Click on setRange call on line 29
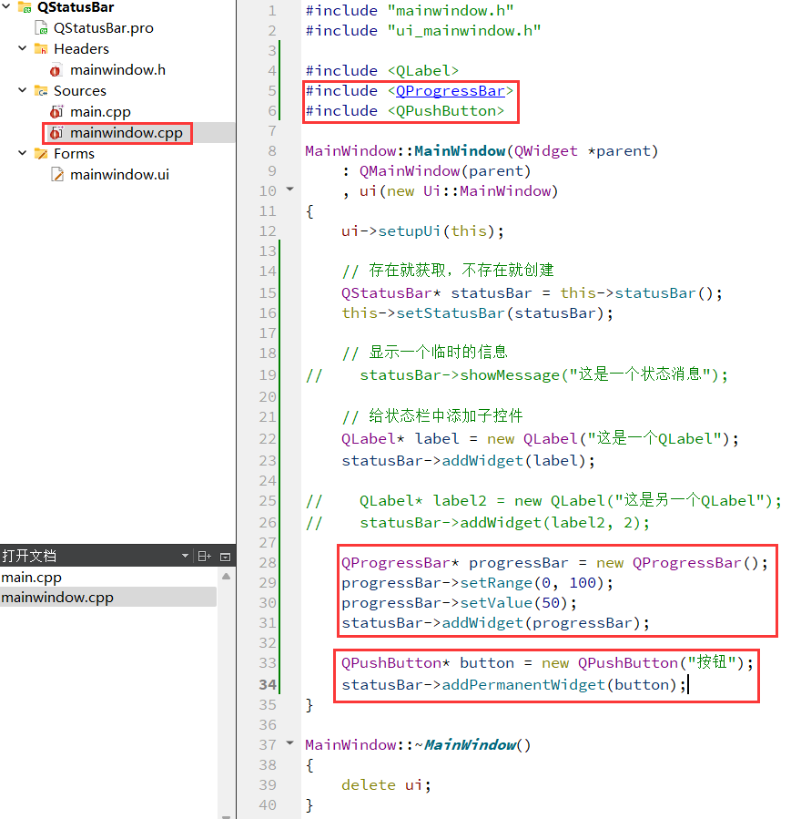Screen dimensions: 791x819 coord(496,582)
